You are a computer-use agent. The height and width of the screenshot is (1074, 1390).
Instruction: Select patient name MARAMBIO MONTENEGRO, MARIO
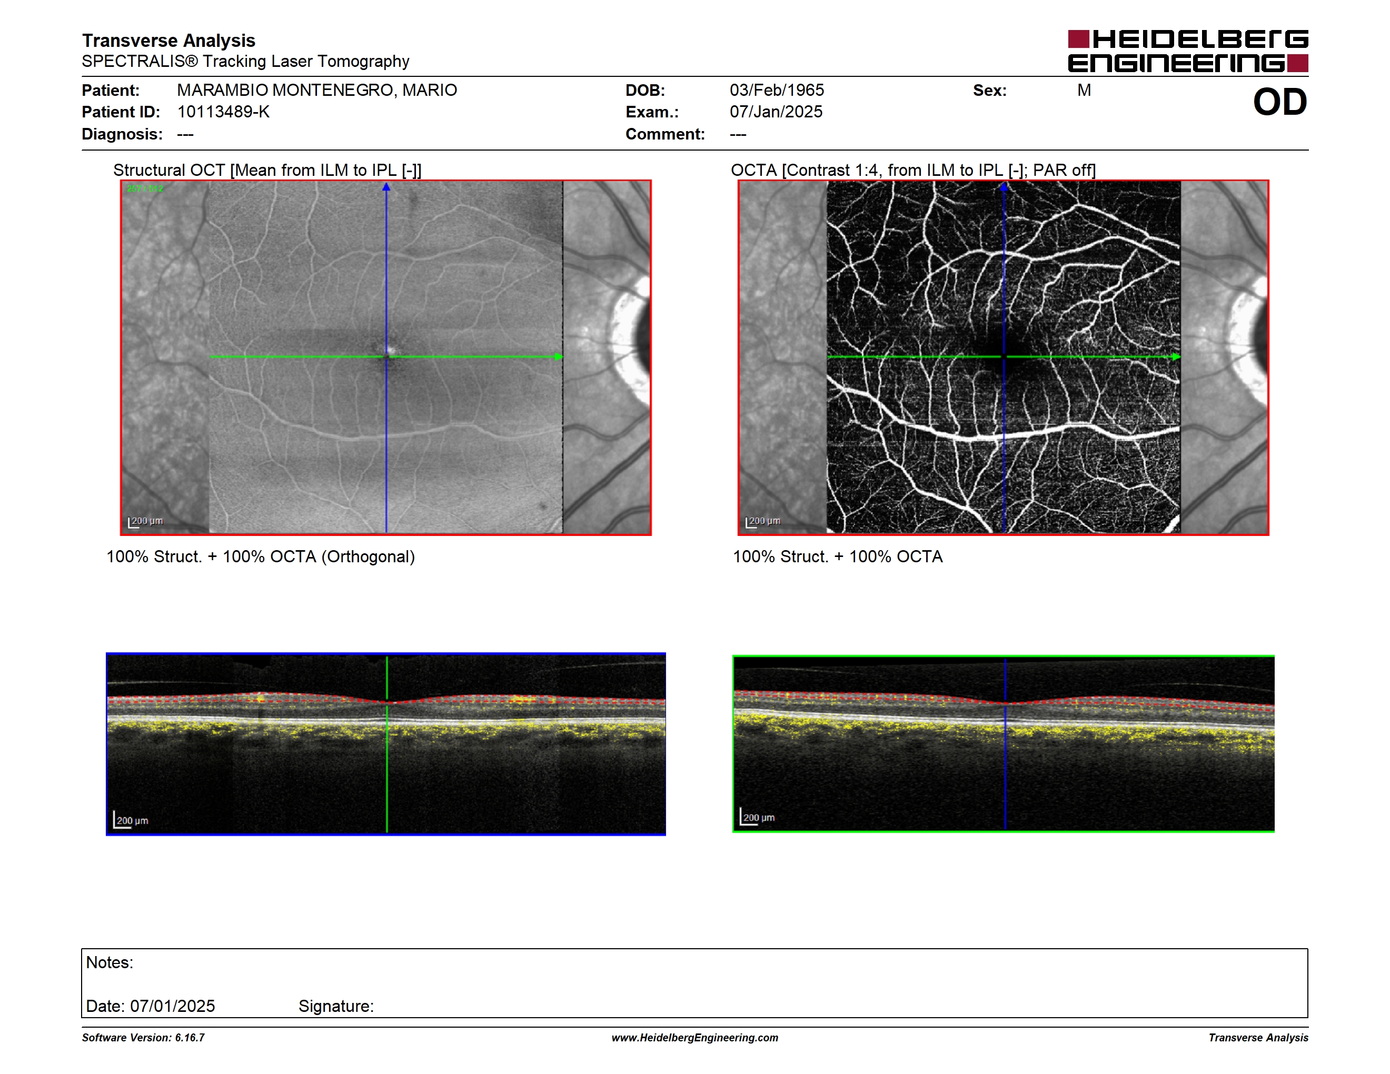[317, 91]
